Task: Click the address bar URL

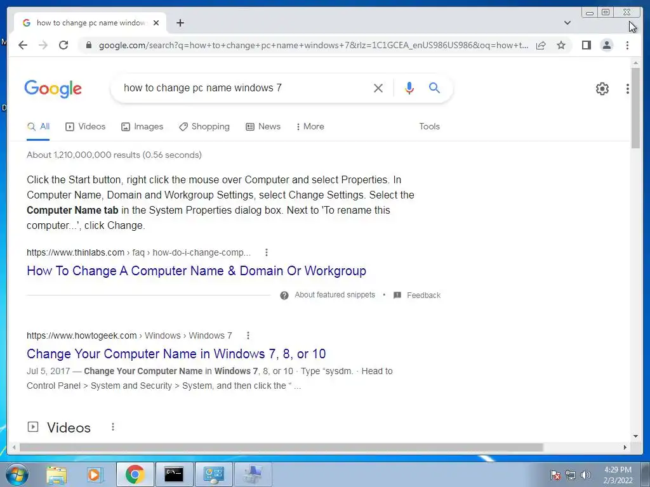Action: (x=314, y=45)
